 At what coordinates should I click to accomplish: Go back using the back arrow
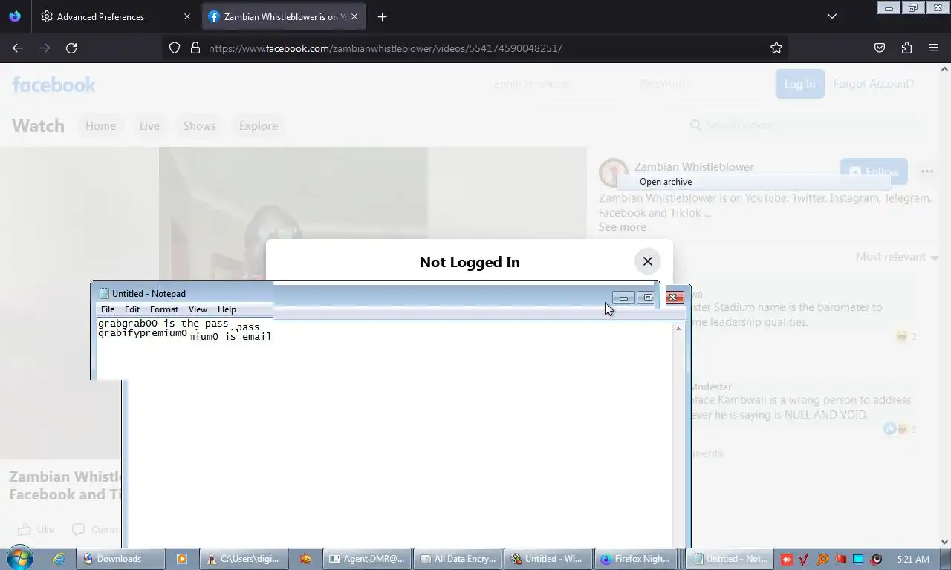pyautogui.click(x=18, y=47)
